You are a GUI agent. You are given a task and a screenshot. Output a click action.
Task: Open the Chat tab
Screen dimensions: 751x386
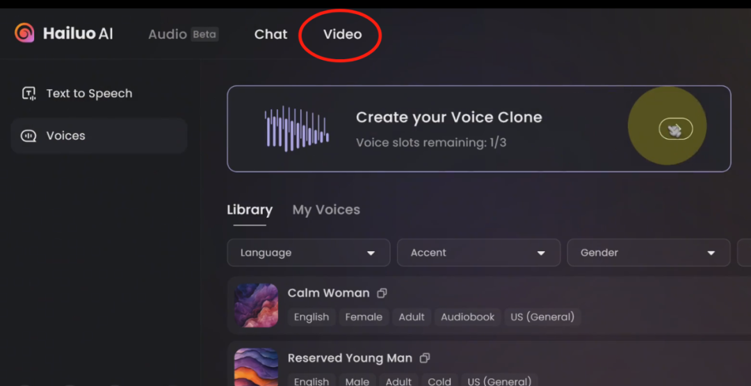point(270,35)
